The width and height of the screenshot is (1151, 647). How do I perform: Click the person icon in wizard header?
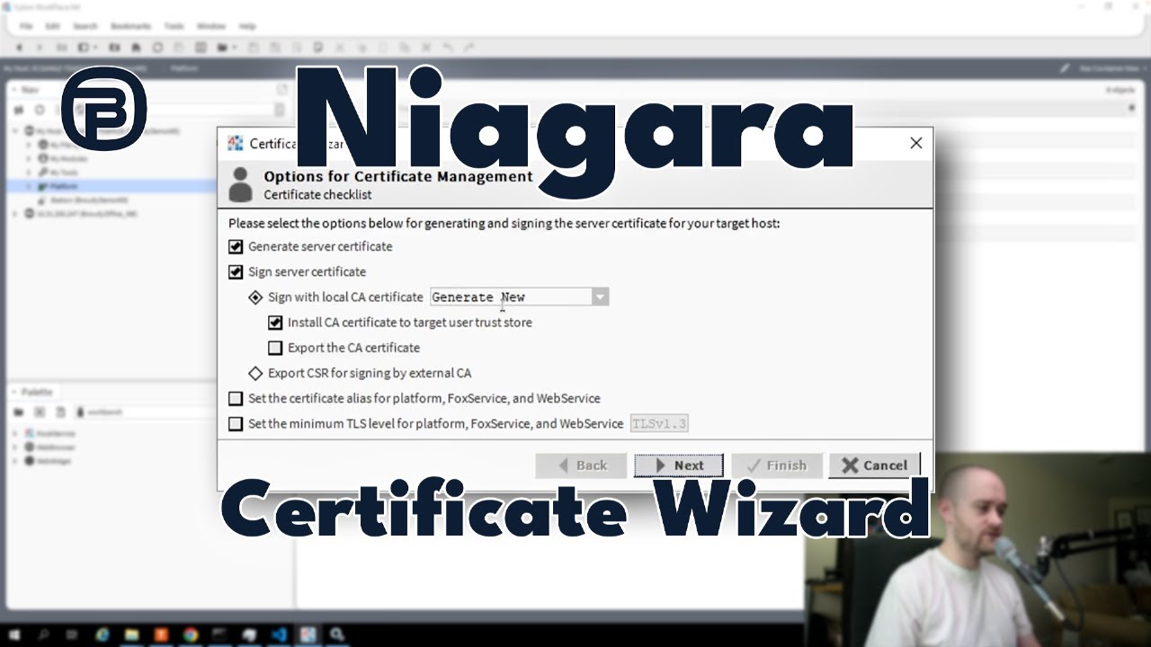(240, 184)
